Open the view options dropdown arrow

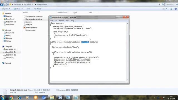tap(167, 9)
